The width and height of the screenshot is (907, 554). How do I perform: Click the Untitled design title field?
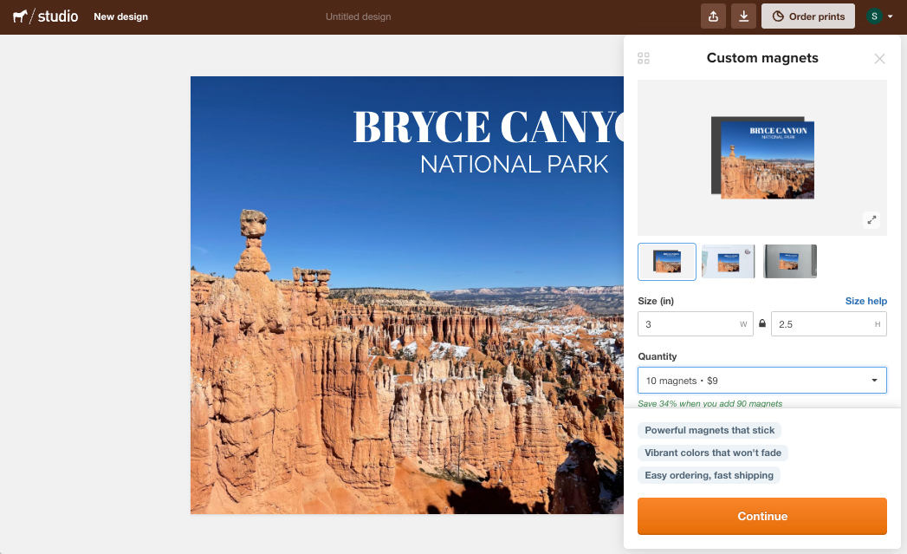[x=358, y=16]
